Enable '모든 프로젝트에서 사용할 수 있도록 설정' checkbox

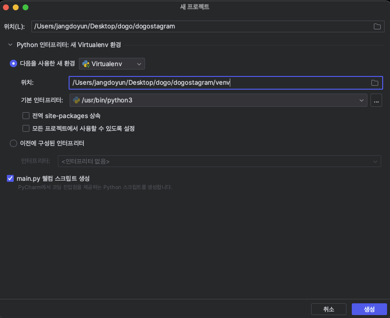(x=26, y=128)
